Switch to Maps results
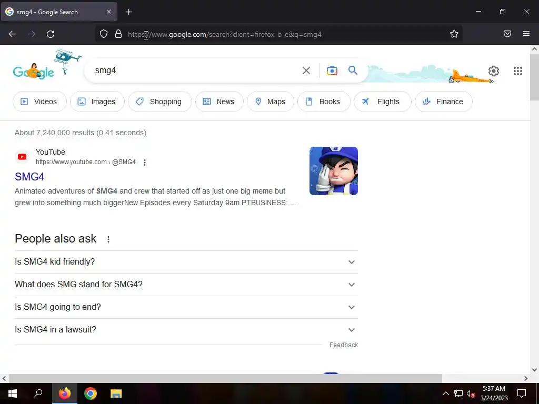The image size is (539, 404). [271, 102]
